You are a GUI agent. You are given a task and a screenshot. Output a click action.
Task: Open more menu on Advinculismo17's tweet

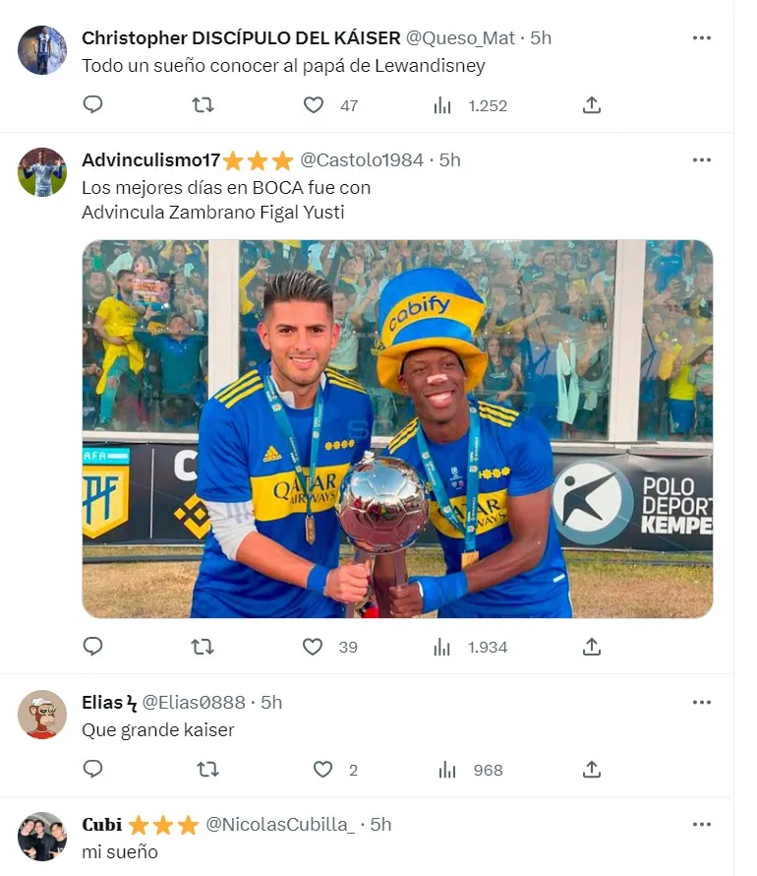pos(701,159)
